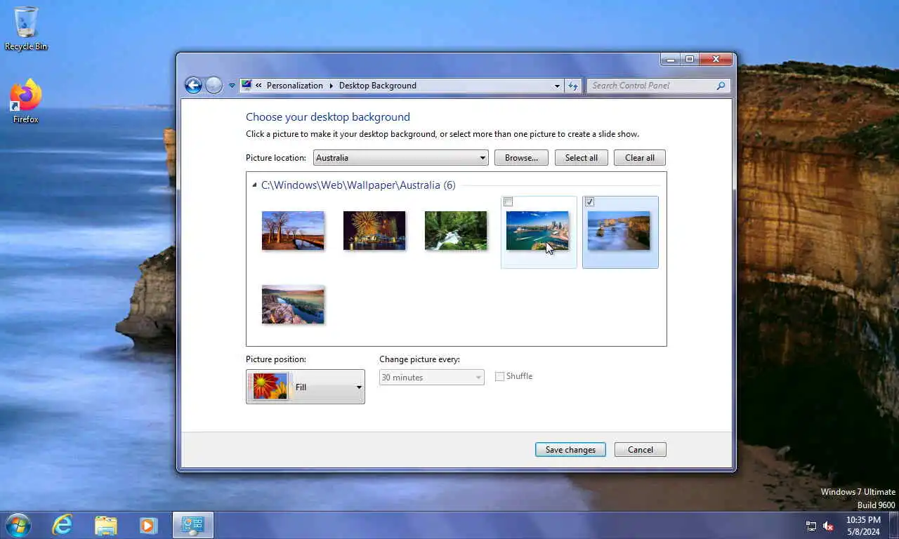The image size is (899, 539).
Task: Expand the address bar history dropdown
Action: 557,86
